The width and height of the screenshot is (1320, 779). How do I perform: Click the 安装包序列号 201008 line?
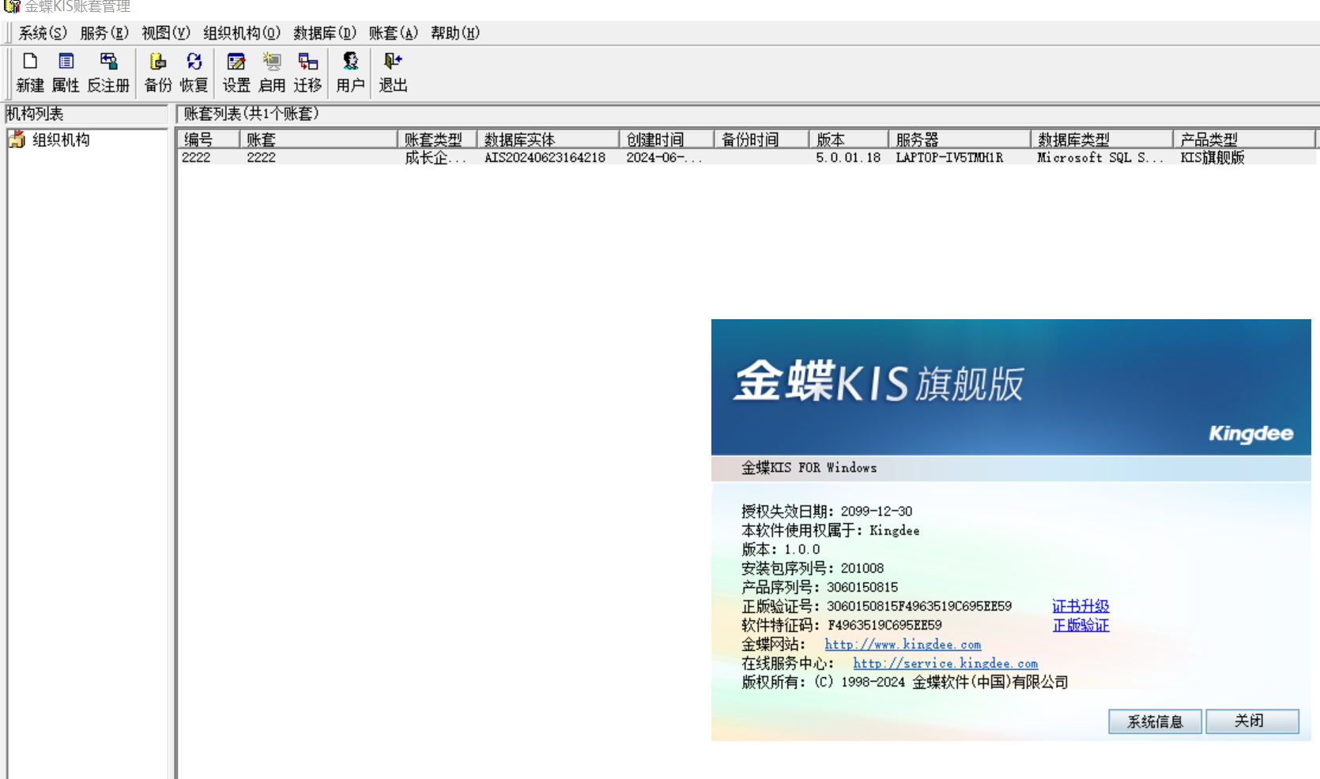(x=813, y=568)
